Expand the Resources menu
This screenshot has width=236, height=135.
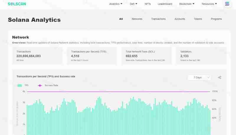click(x=209, y=4)
